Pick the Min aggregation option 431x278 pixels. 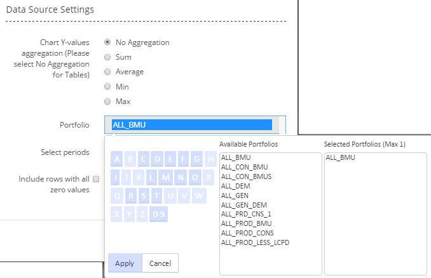pos(107,86)
